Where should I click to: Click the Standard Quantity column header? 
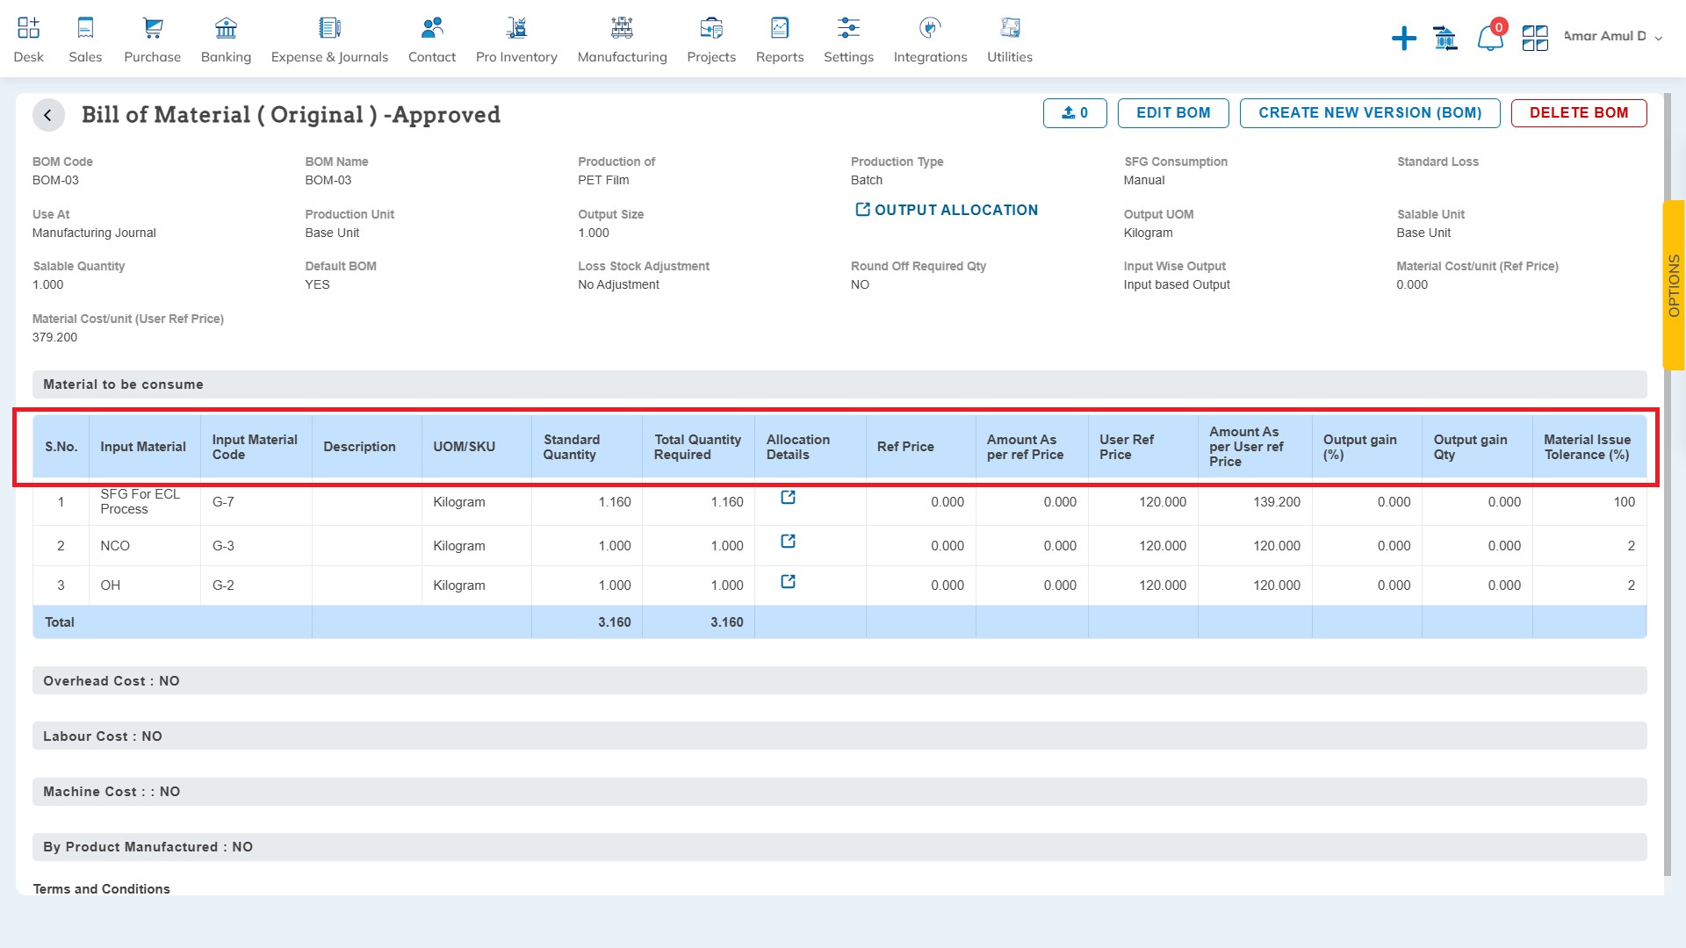click(587, 447)
